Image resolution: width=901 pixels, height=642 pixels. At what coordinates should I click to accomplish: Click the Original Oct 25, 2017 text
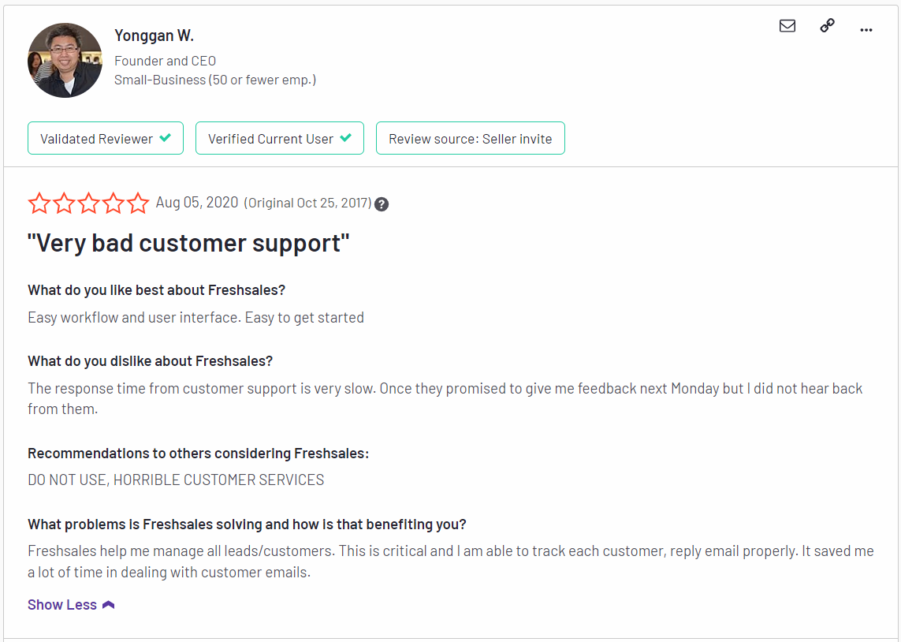pyautogui.click(x=307, y=203)
